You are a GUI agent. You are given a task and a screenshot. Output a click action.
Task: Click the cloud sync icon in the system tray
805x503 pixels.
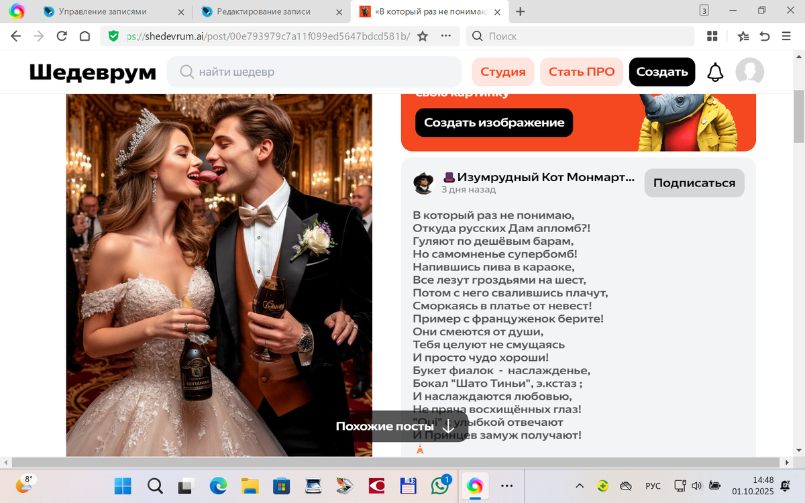625,486
